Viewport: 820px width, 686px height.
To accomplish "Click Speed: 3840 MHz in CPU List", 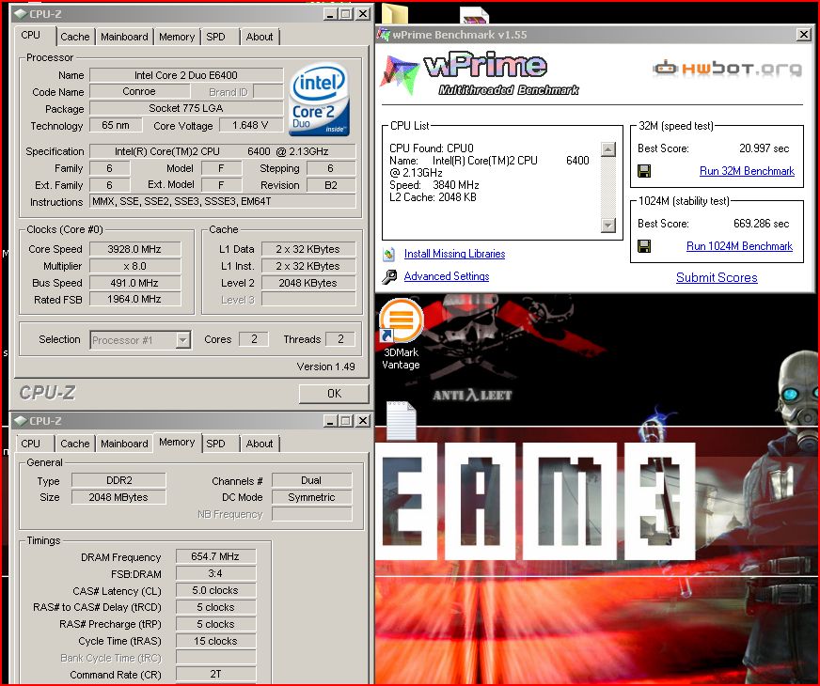I will [x=434, y=185].
